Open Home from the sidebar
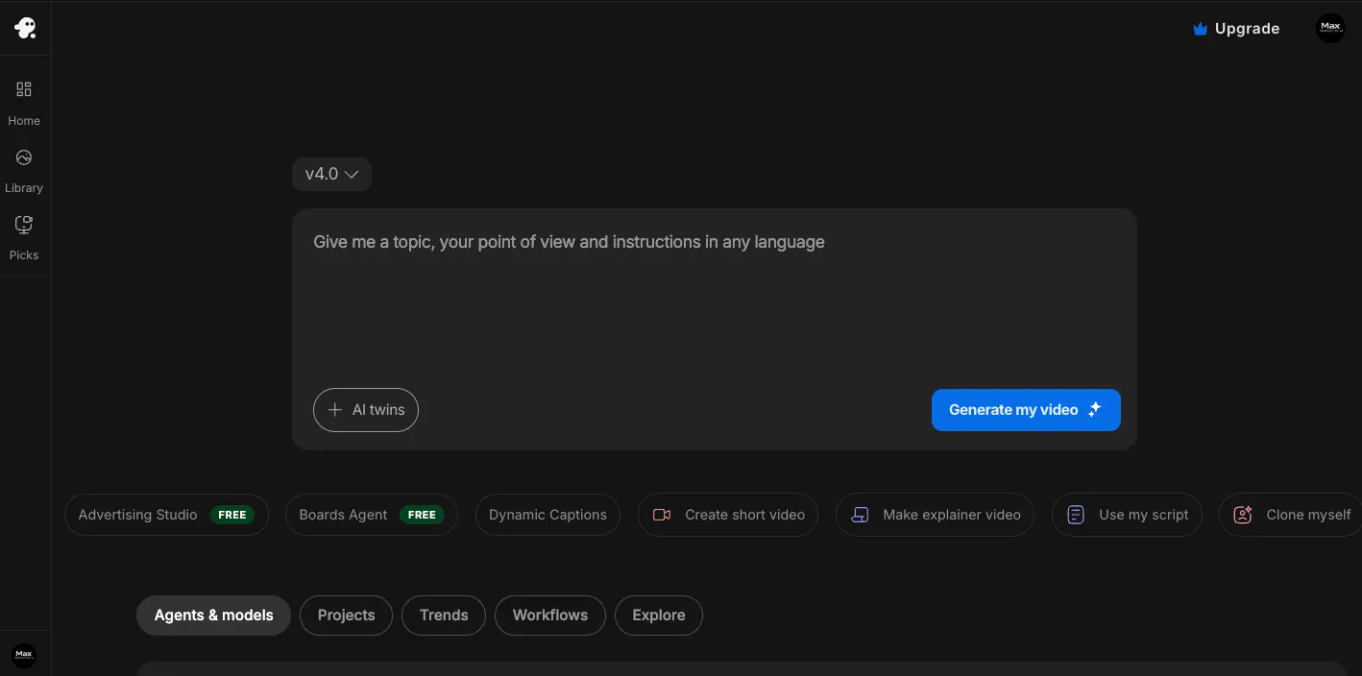Image resolution: width=1362 pixels, height=676 pixels. [24, 102]
